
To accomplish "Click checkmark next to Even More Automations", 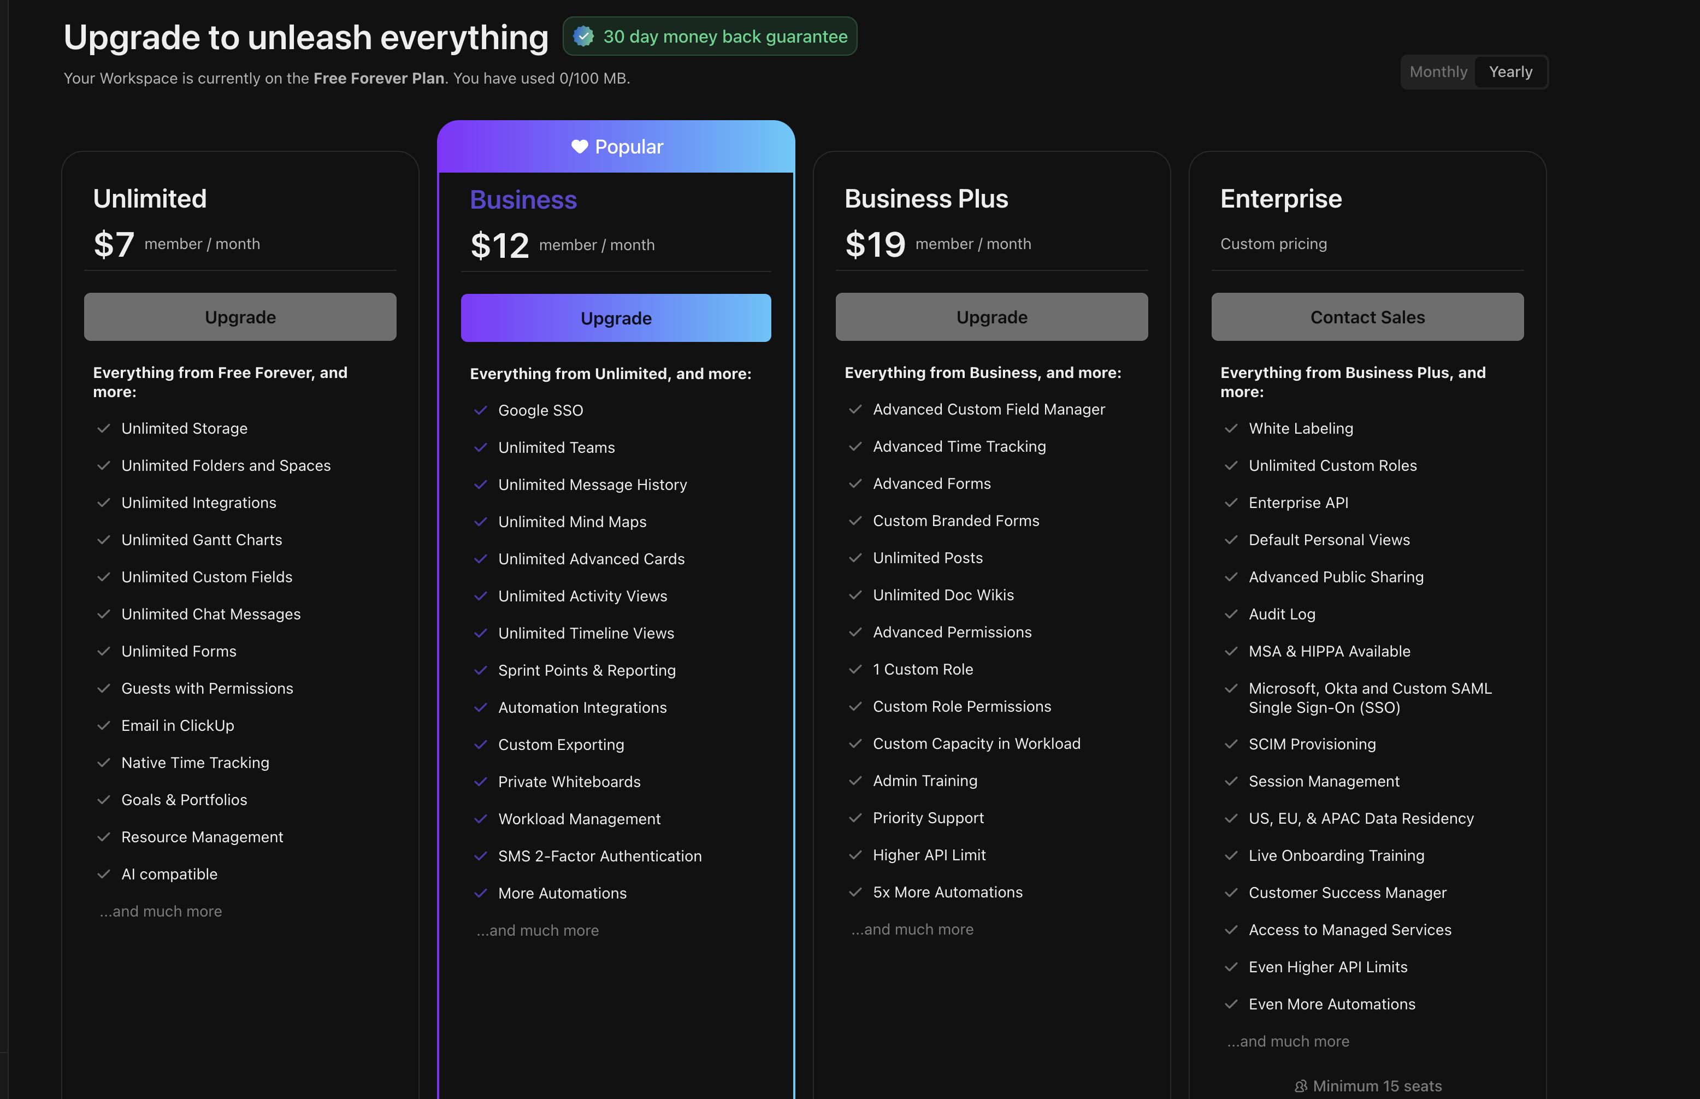I will [1231, 1003].
